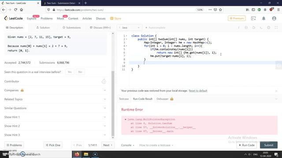Run the code
This screenshot has width=282, height=158.
coord(247,145)
